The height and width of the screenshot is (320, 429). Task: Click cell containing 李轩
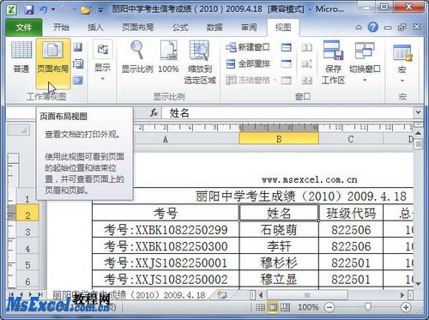coord(279,246)
